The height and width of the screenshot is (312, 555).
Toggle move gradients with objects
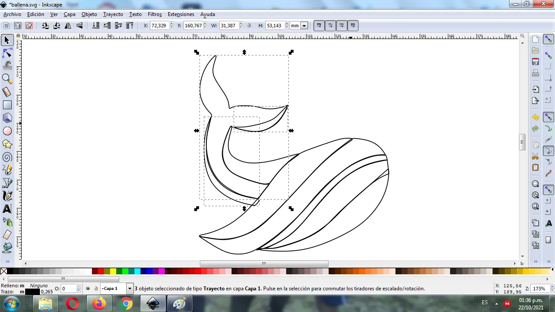point(341,26)
